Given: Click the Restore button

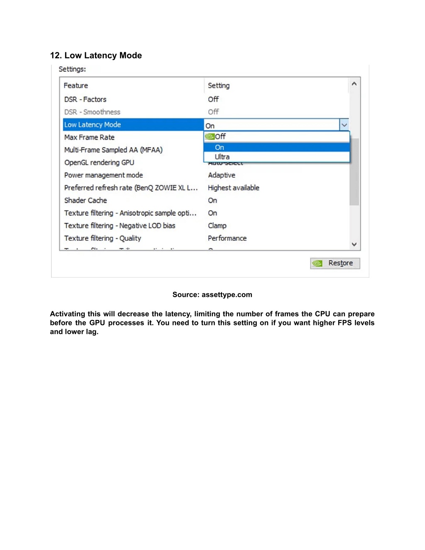Looking at the screenshot, I should (x=335, y=263).
